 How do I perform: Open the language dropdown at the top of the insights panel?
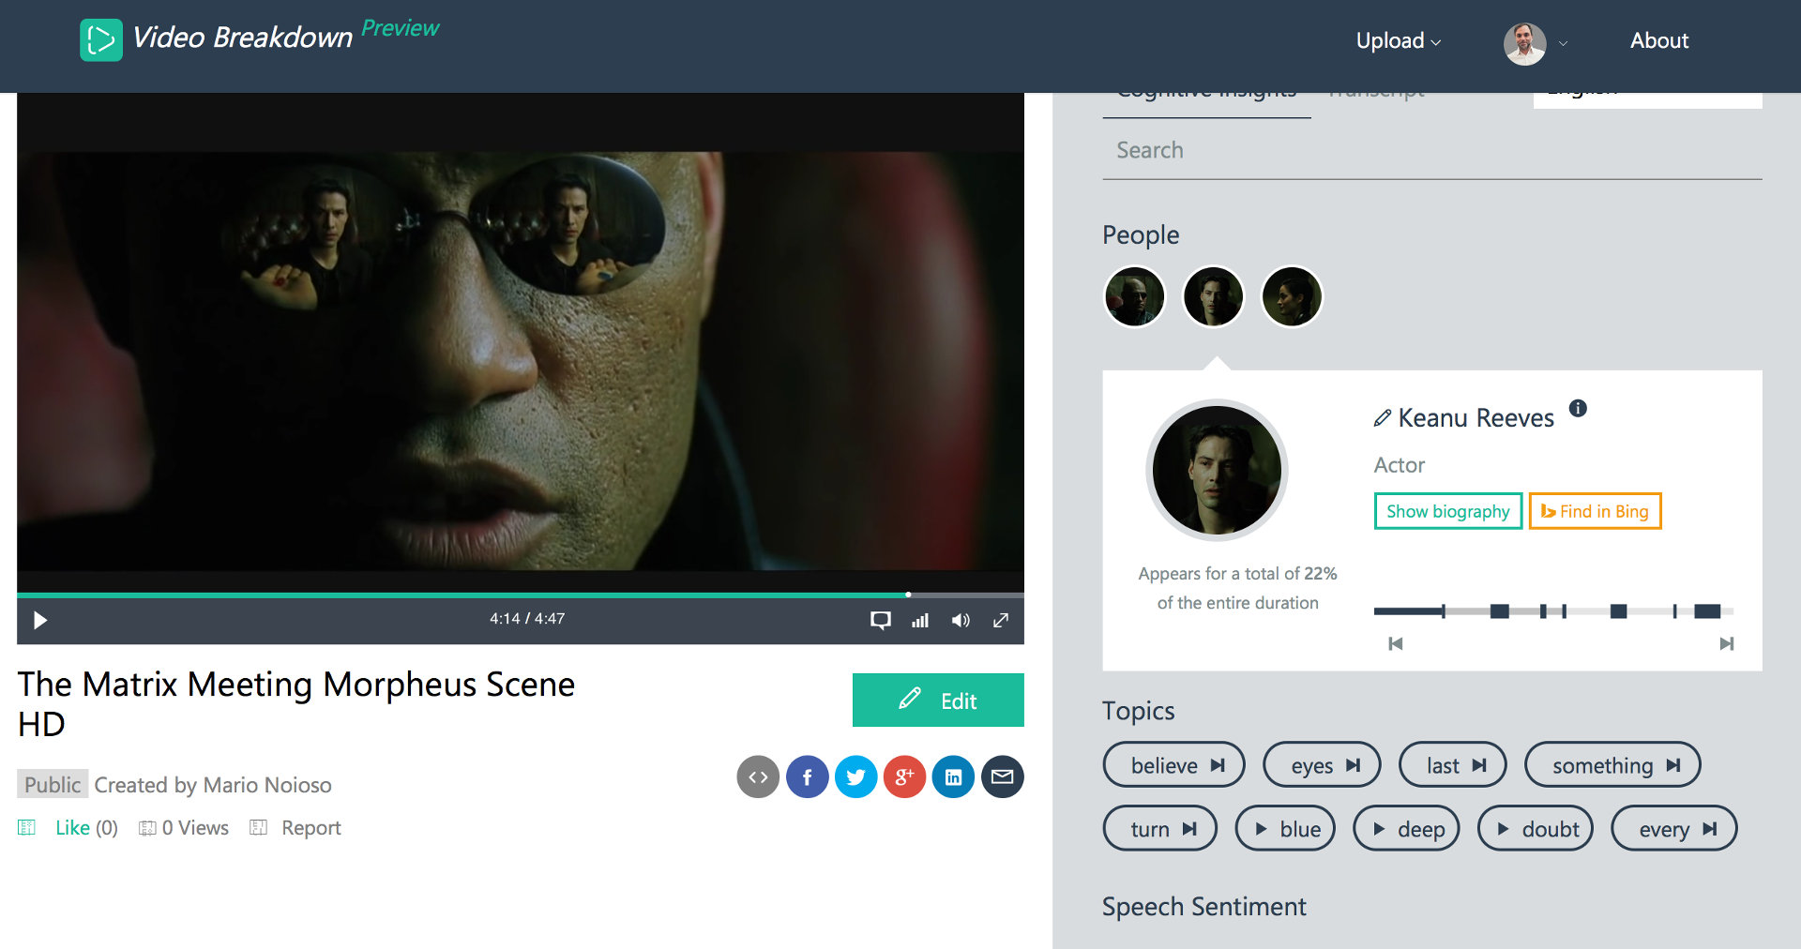(1647, 99)
